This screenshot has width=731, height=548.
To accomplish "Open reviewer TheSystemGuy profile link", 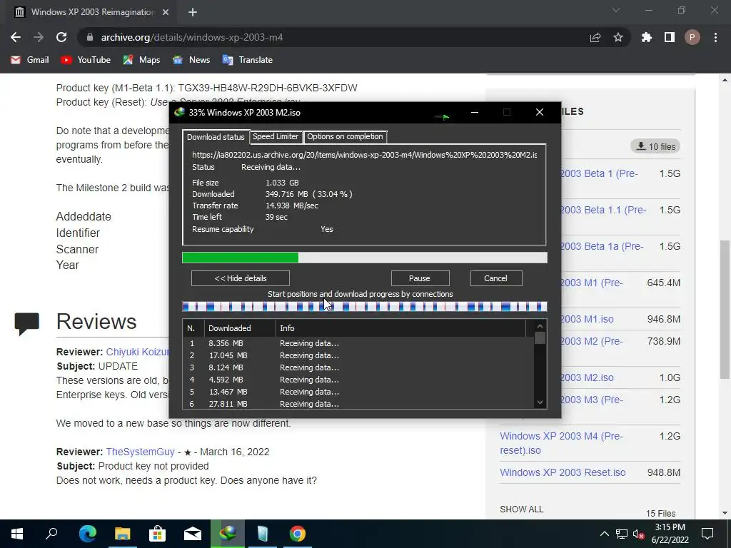I will click(x=141, y=452).
